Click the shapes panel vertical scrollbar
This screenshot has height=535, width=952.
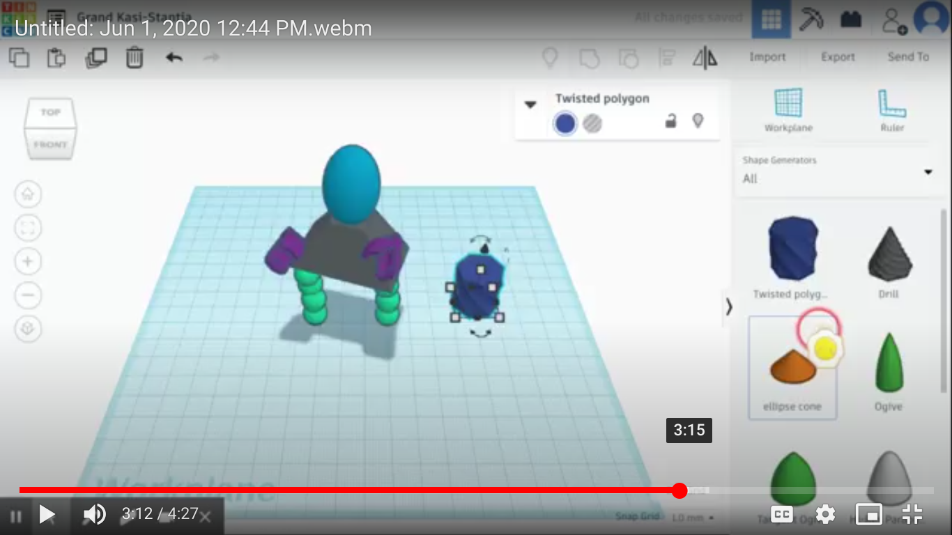pyautogui.click(x=944, y=300)
